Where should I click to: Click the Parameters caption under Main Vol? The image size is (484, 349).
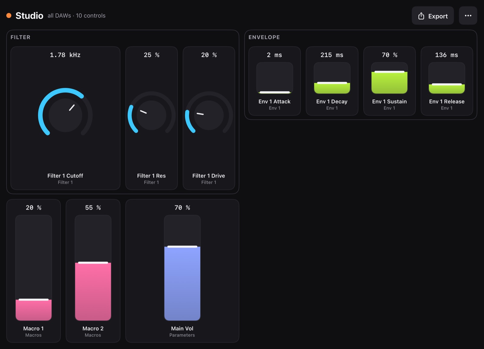[182, 335]
